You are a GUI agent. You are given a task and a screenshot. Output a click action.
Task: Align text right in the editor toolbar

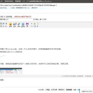pyautogui.click(x=6, y=24)
